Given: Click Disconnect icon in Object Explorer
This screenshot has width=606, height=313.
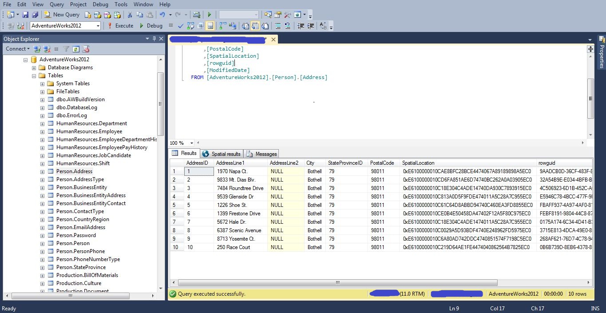Looking at the screenshot, I should [x=47, y=49].
